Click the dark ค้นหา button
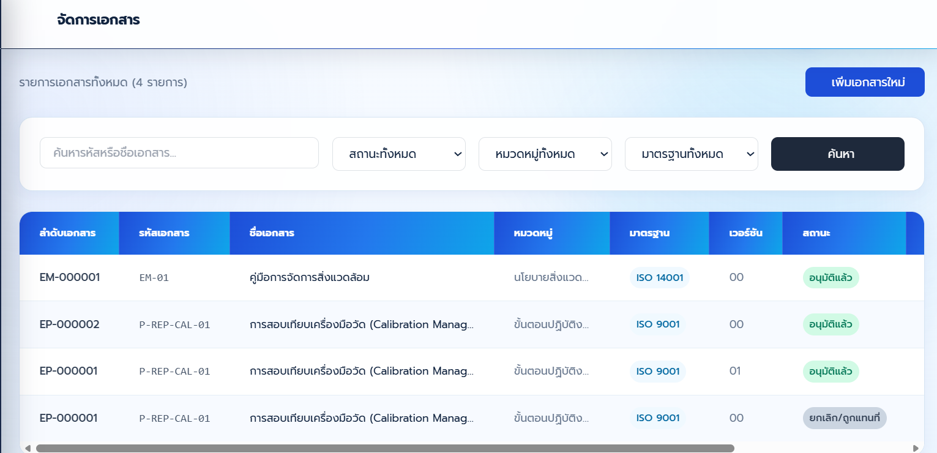This screenshot has width=937, height=453. [838, 154]
